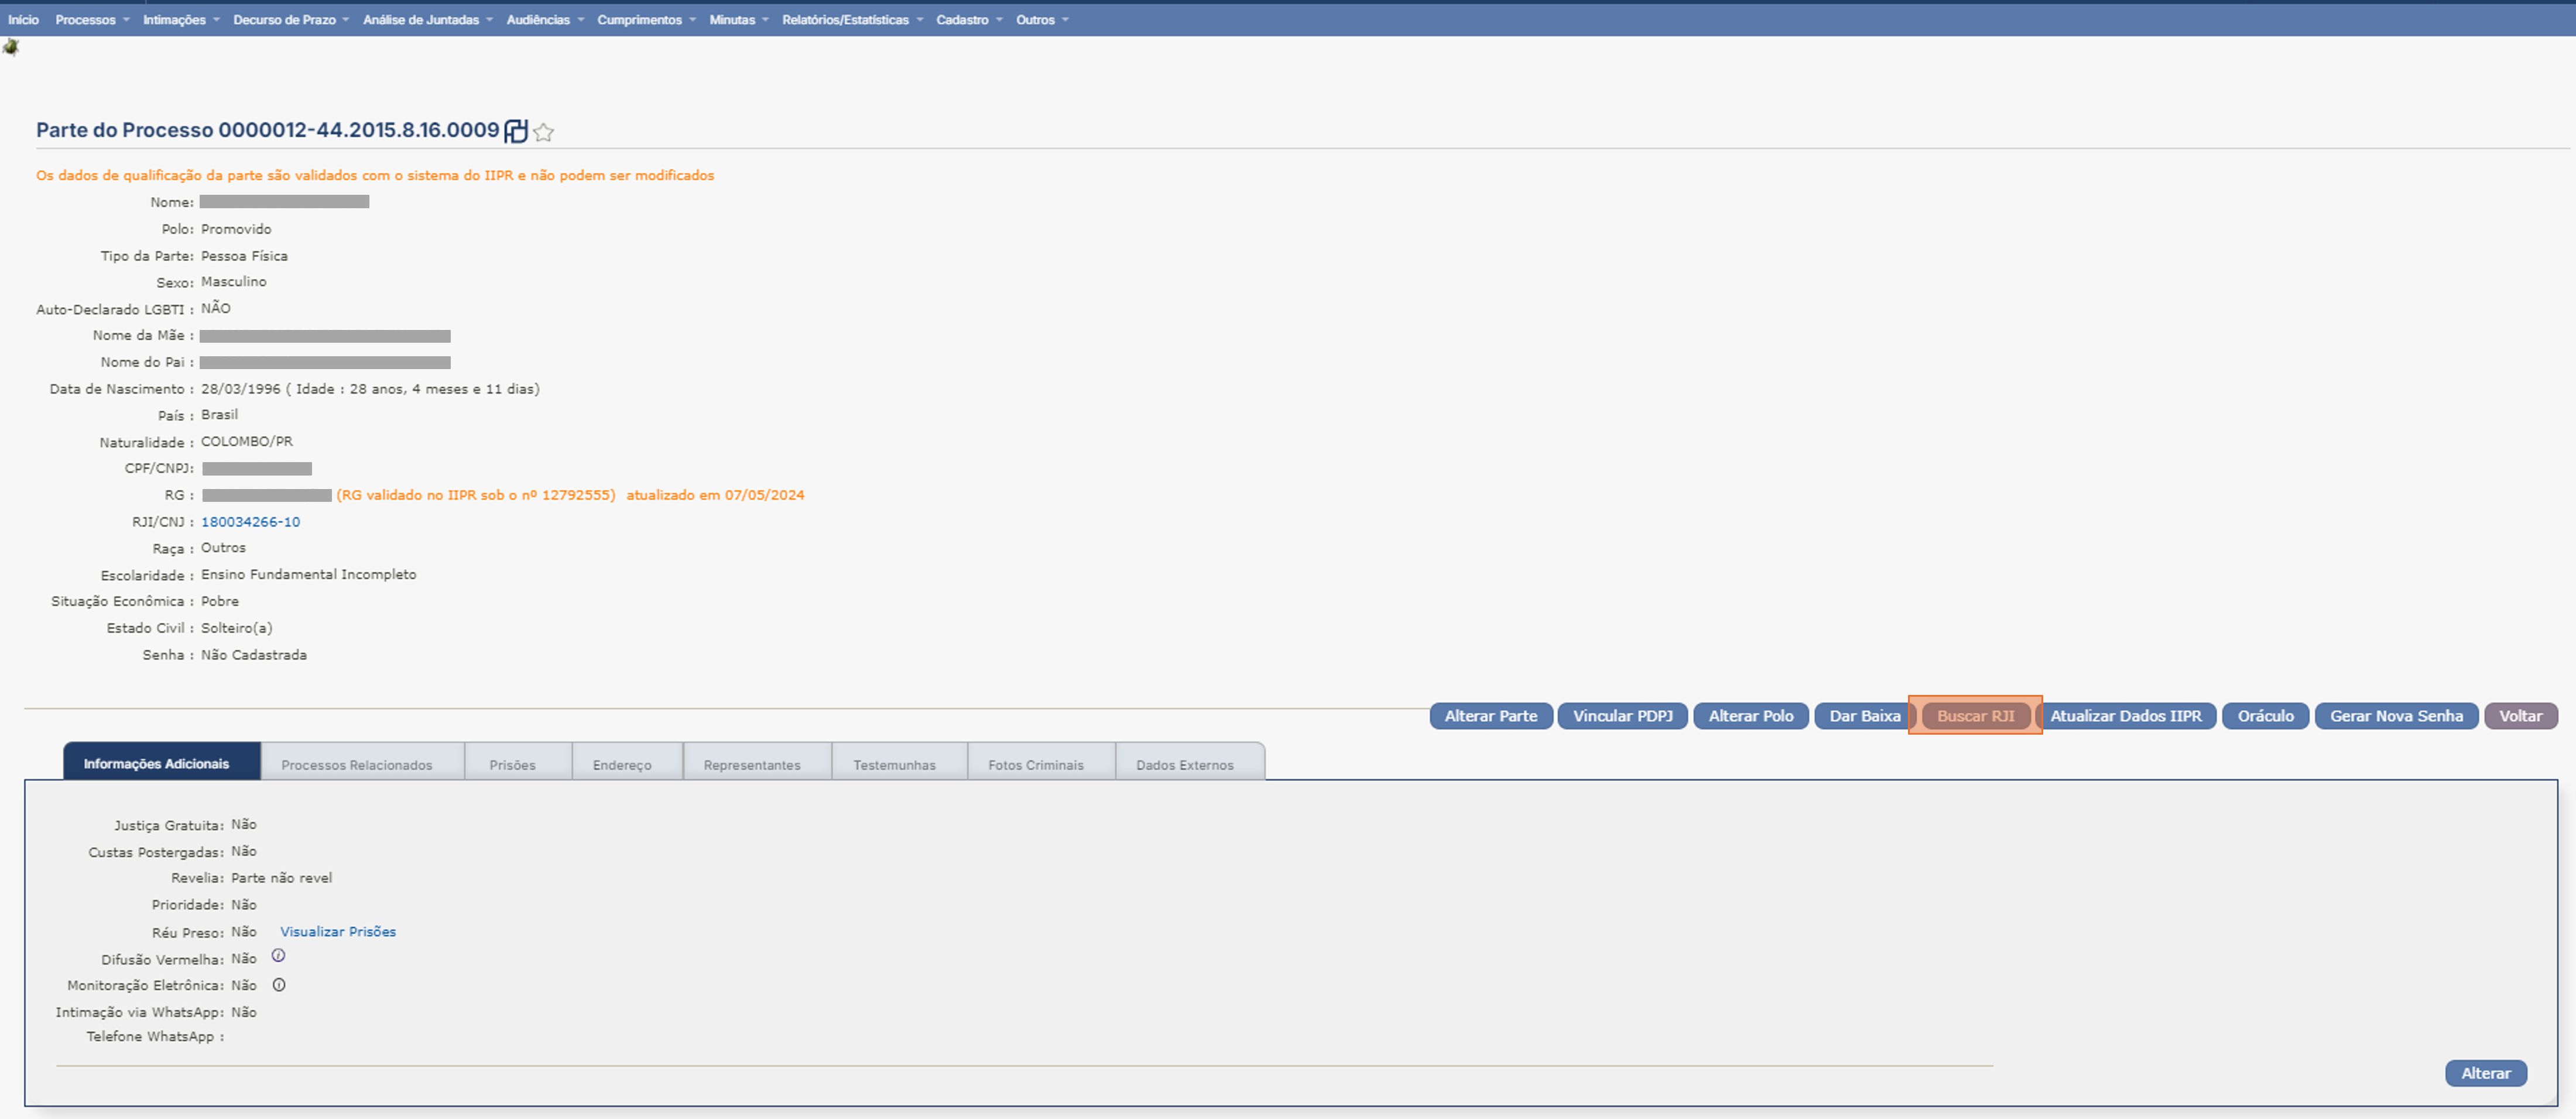The height and width of the screenshot is (1119, 2576).
Task: Expand the Audiências menu
Action: [545, 20]
